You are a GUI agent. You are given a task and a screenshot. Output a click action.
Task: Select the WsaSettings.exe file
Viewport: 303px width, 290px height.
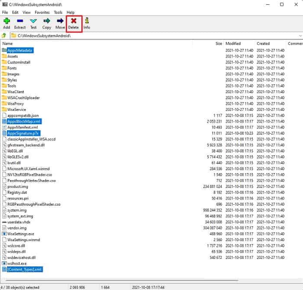point(21,234)
